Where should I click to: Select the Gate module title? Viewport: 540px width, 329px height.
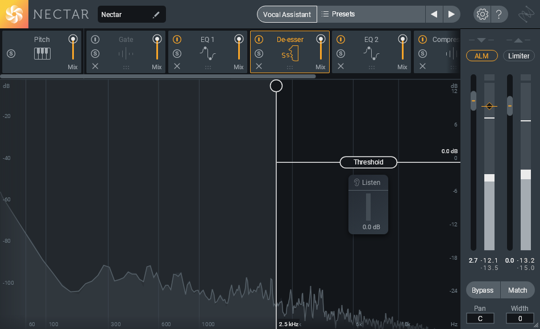[x=126, y=40]
